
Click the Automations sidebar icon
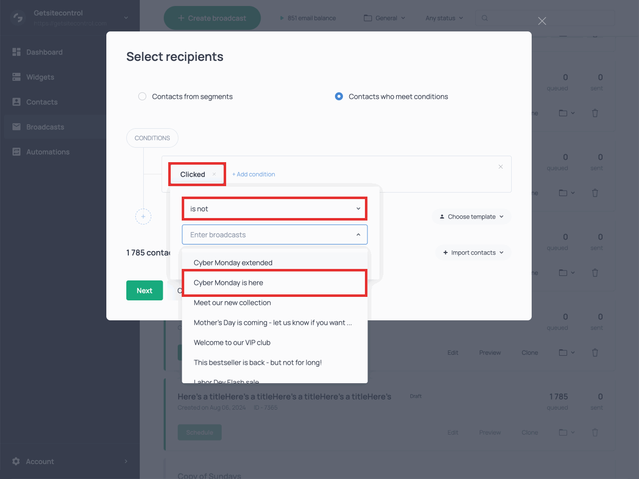point(16,152)
